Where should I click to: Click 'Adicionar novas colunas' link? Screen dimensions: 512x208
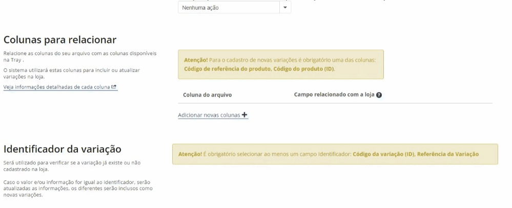pos(213,115)
